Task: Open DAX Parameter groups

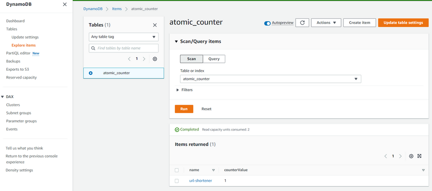Action: [x=22, y=121]
